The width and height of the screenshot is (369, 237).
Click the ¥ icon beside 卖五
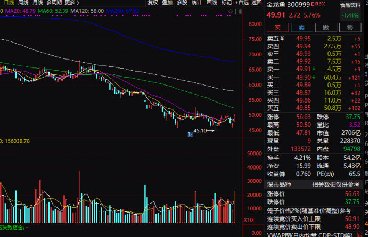282,38
